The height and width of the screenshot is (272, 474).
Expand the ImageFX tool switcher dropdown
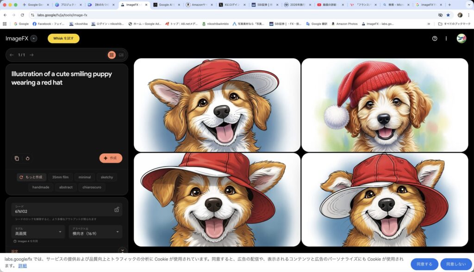tap(34, 38)
